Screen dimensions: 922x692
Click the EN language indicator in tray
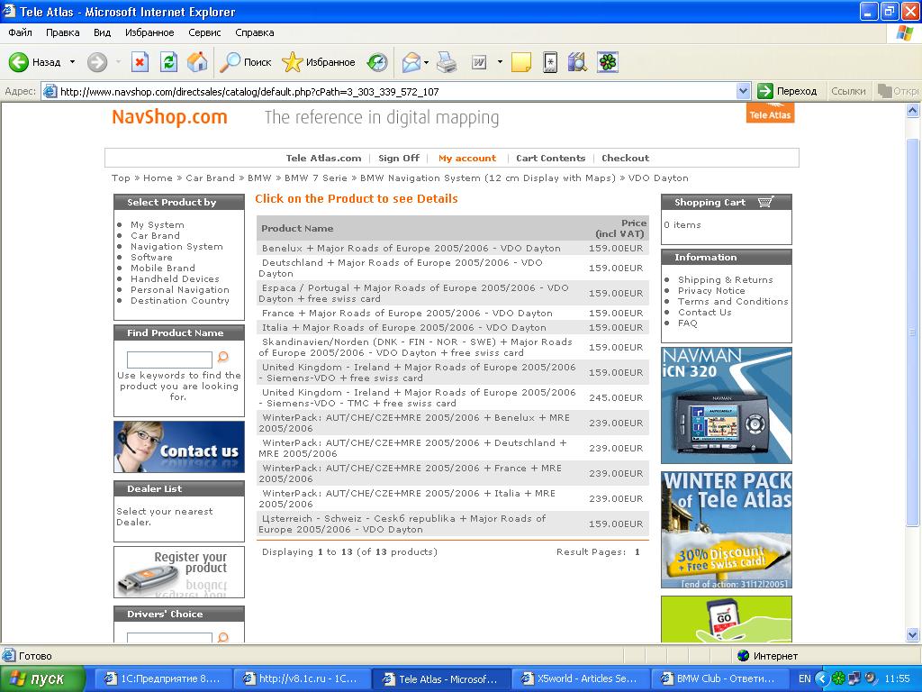click(x=804, y=678)
